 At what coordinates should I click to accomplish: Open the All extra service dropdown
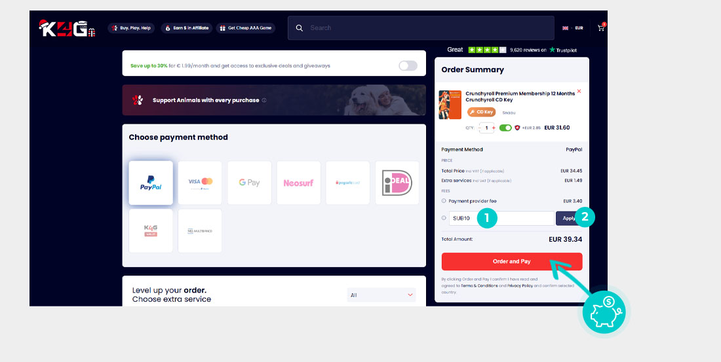(x=381, y=295)
